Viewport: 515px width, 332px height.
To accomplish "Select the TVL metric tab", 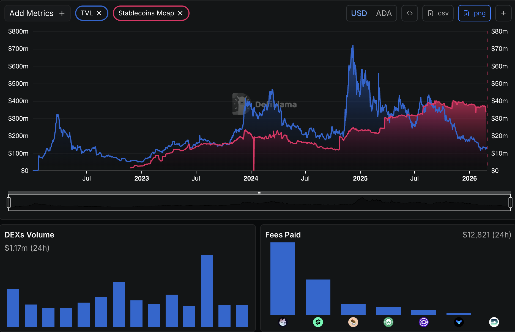I will (86, 13).
